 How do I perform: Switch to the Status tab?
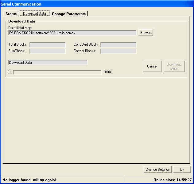pyautogui.click(x=11, y=14)
